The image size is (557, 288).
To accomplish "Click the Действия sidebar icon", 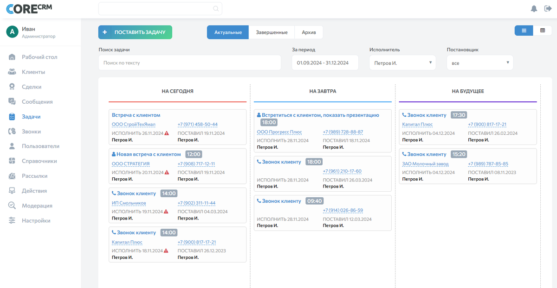I will tap(13, 191).
